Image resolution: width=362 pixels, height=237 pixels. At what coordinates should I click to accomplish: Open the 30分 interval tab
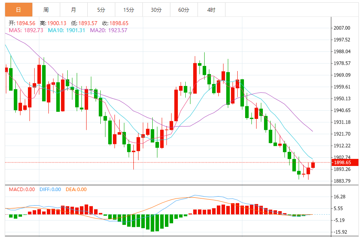click(156, 10)
